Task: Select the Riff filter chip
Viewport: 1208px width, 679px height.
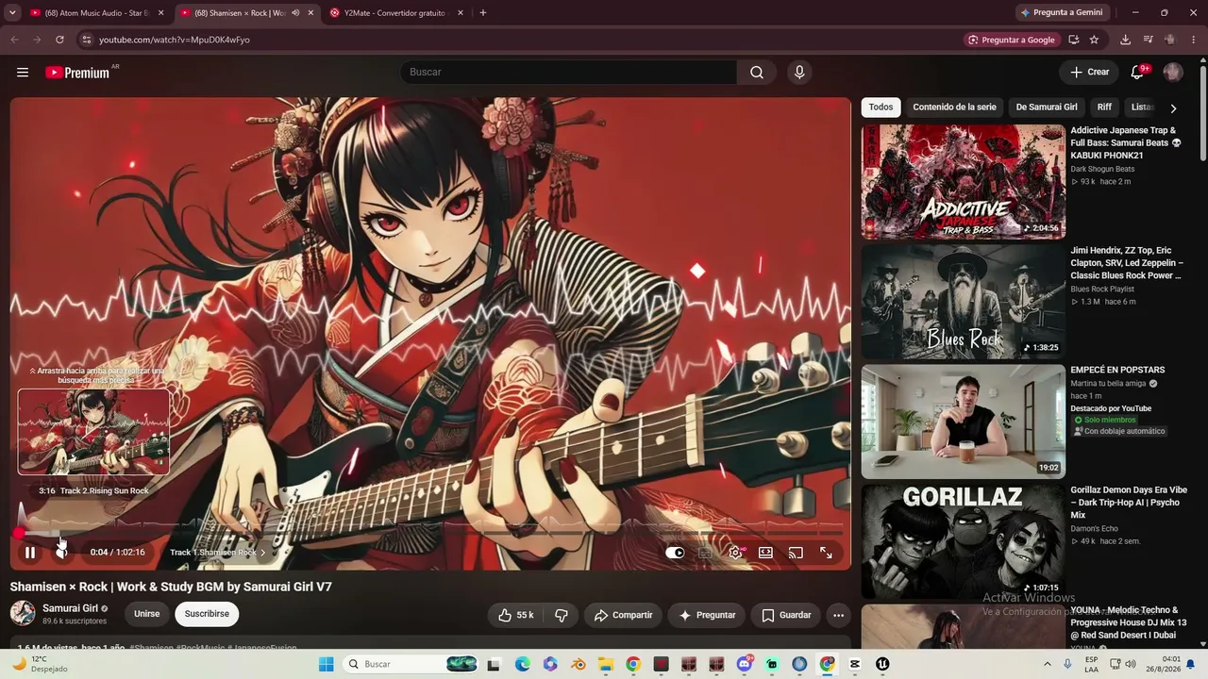Action: (1104, 108)
